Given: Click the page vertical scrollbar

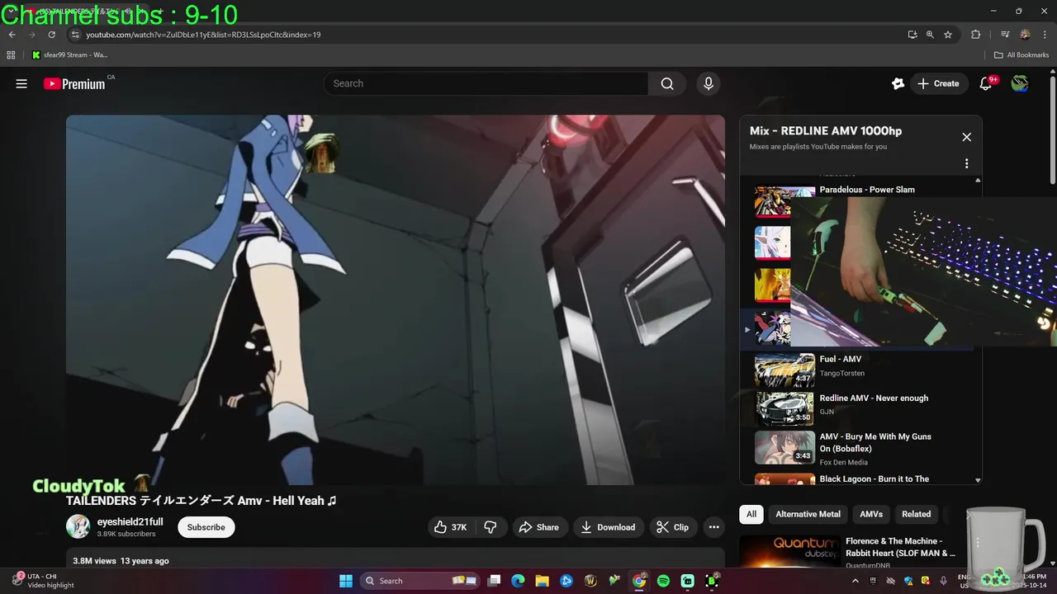Looking at the screenshot, I should click(1052, 132).
